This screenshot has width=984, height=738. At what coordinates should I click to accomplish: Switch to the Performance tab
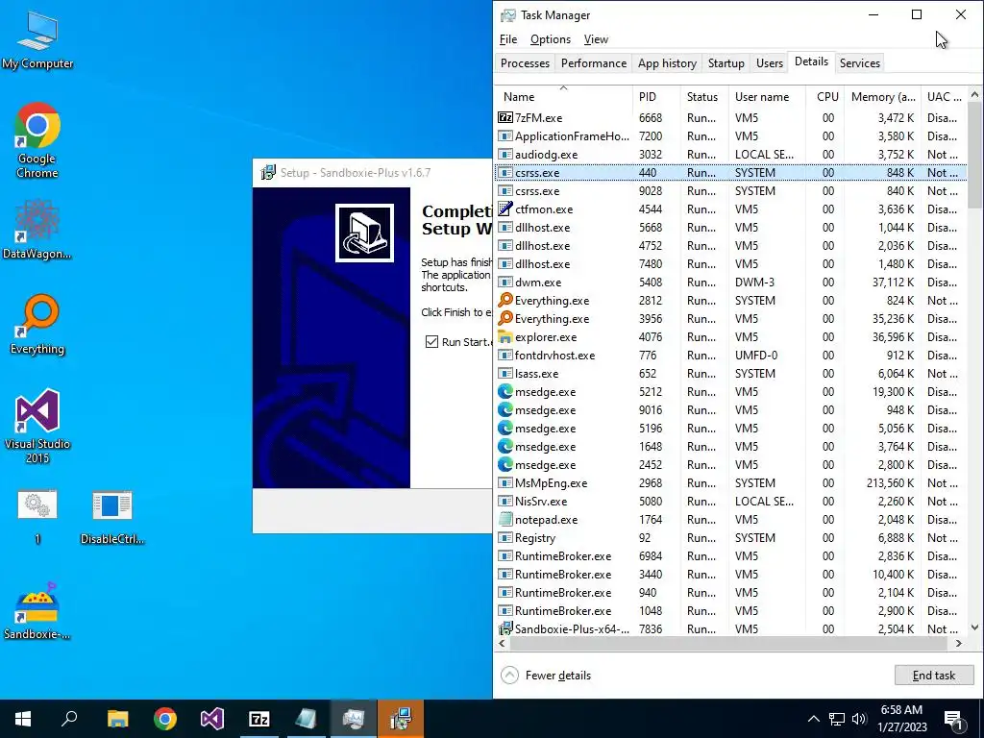pyautogui.click(x=594, y=62)
